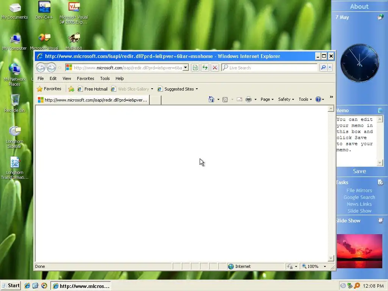Open the File menu

click(x=41, y=78)
